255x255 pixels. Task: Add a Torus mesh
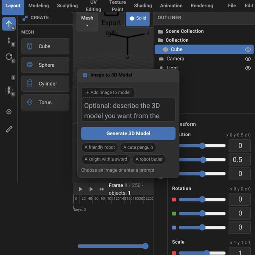point(45,102)
